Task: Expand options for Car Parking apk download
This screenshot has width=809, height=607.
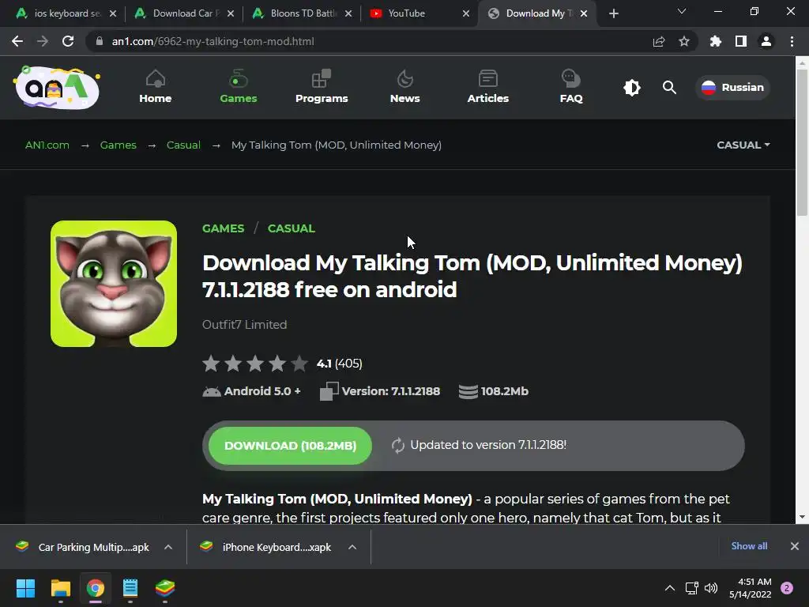Action: click(168, 547)
